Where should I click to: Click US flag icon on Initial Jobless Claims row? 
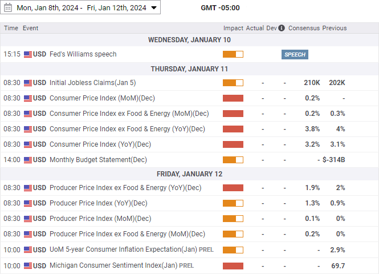(28, 83)
